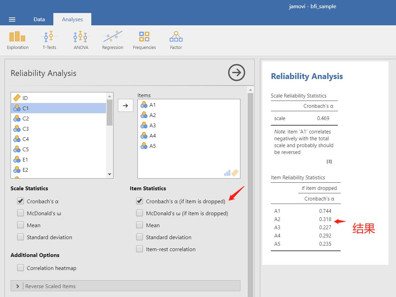Open the Exploration analyses menu

tap(18, 40)
